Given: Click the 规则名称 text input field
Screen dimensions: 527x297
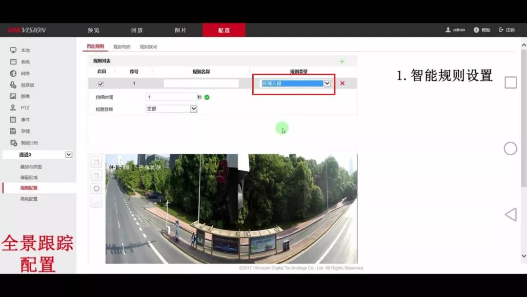Looking at the screenshot, I should pyautogui.click(x=201, y=84).
